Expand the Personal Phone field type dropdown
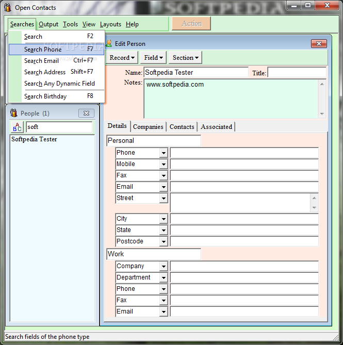This screenshot has height=345, width=343. 164,153
